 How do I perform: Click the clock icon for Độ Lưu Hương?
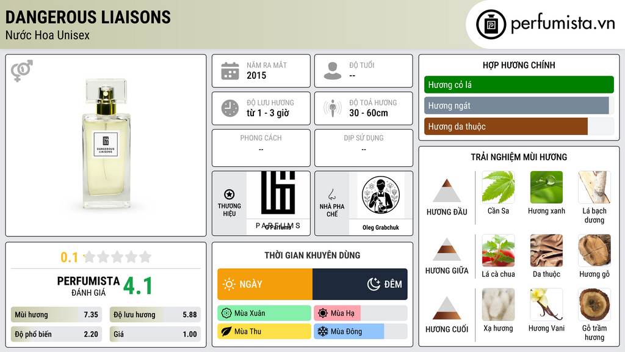[230, 108]
